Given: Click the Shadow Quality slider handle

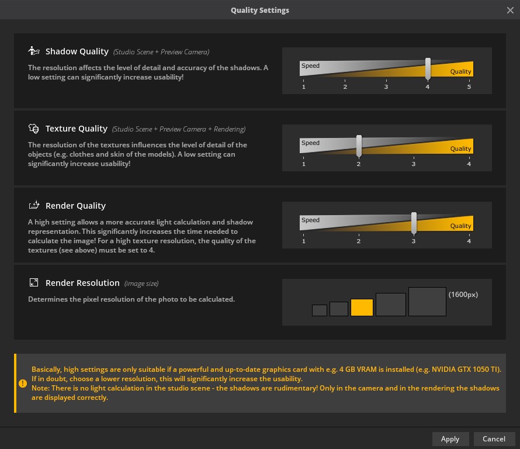Looking at the screenshot, I should [x=428, y=69].
